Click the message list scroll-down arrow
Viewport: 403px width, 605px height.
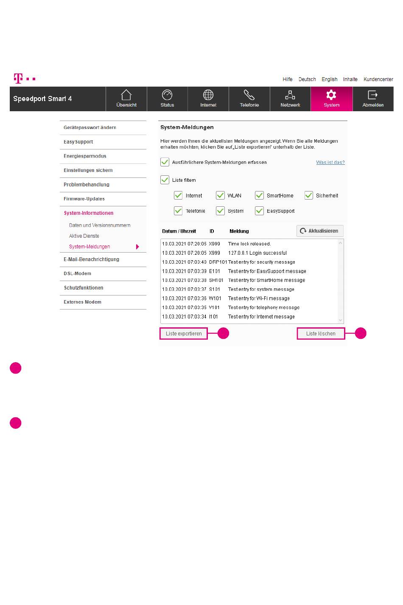[x=340, y=320]
